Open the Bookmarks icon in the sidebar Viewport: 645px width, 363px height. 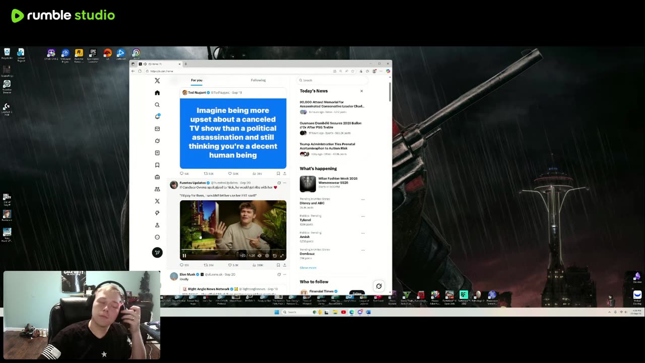(157, 165)
